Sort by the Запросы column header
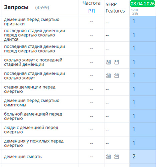Image resolution: width=157 pixels, height=167 pixels. coord(16,7)
